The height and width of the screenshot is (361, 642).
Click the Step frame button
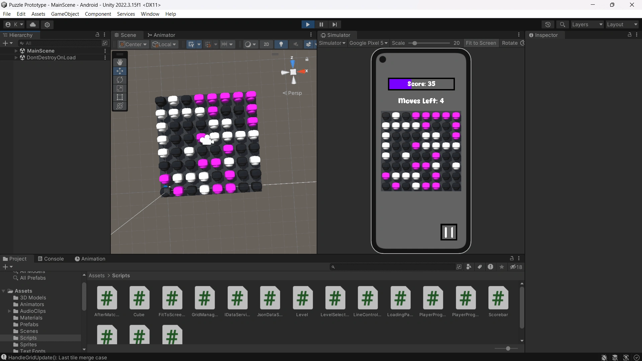pos(334,24)
